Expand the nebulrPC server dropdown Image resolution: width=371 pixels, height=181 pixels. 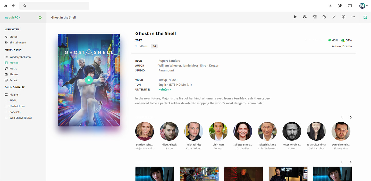(x=13, y=17)
